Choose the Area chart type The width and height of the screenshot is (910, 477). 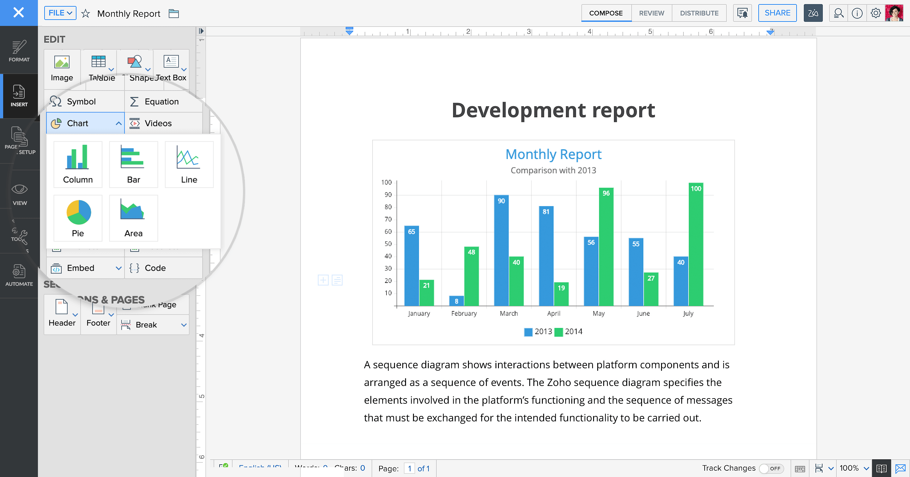pyautogui.click(x=134, y=218)
